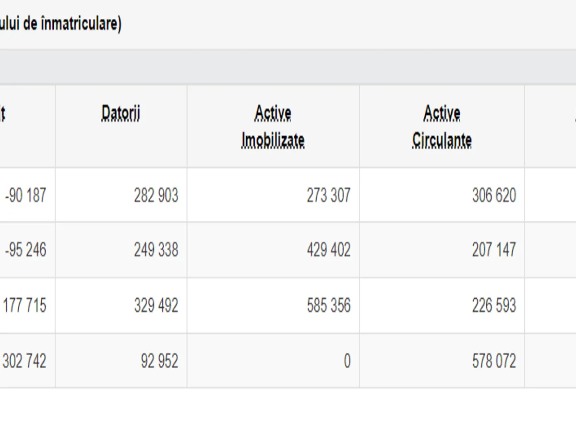Click Active Circulante value 226 593
576x432 pixels.
494,305
